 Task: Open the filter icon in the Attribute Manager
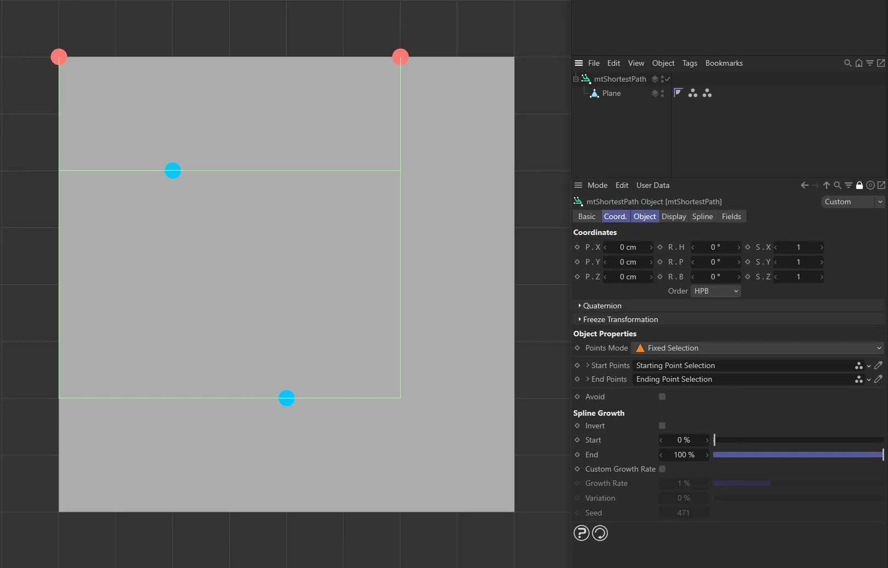pos(848,185)
